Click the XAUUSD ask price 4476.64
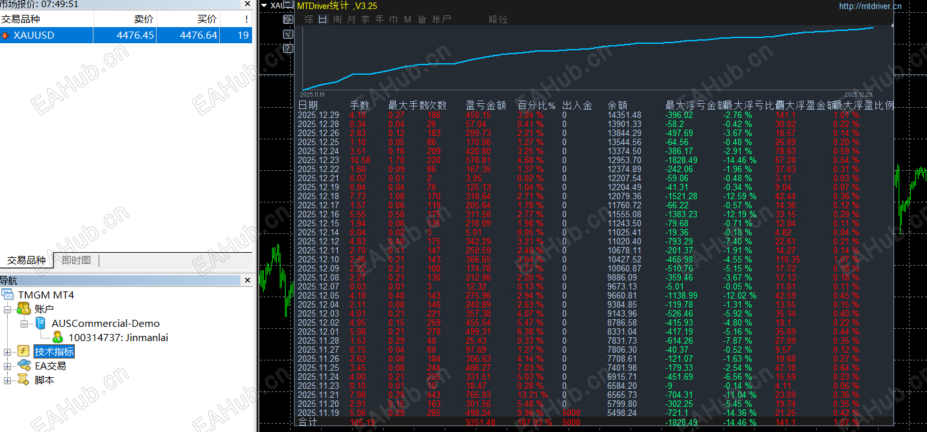Viewport: 927px width, 432px height. click(199, 35)
